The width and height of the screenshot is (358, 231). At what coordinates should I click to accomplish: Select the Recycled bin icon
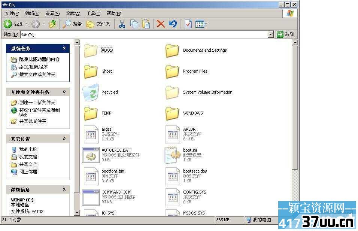point(91,92)
